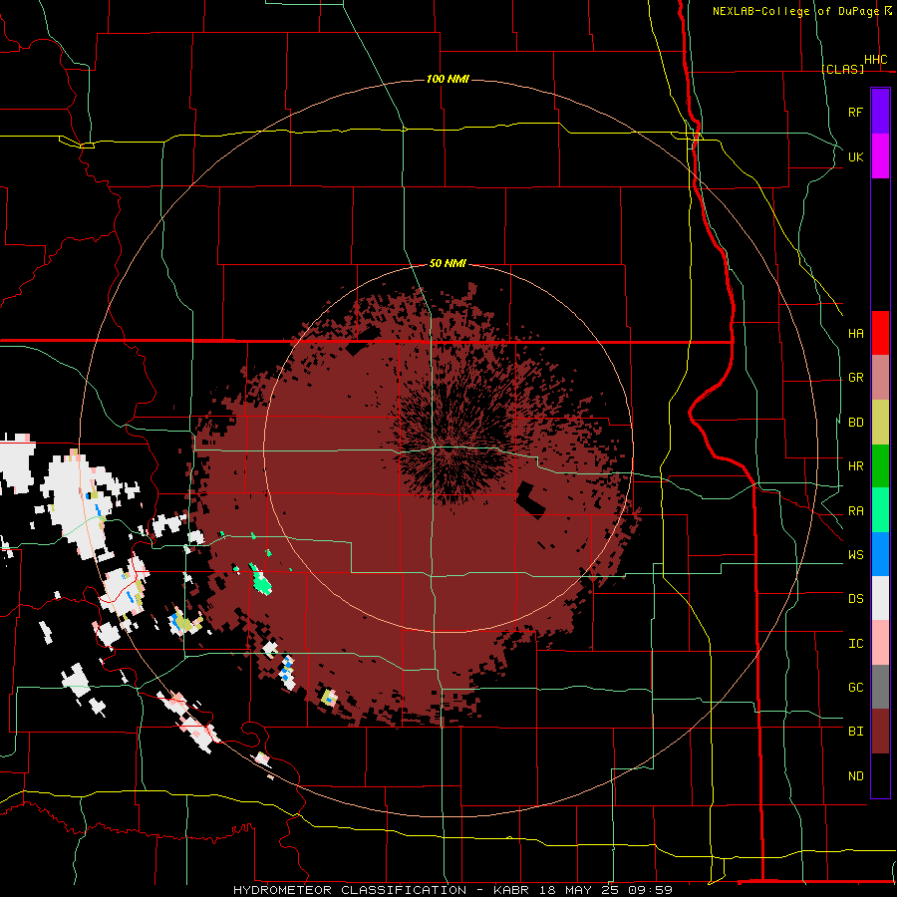Click the HYDROMETEOR CLASSIFICATION footer title

click(350, 890)
